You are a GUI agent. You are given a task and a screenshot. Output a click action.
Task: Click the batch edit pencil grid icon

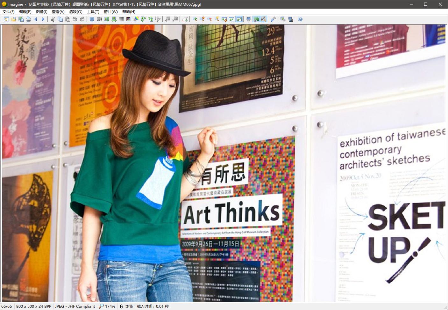pyautogui.click(x=158, y=19)
